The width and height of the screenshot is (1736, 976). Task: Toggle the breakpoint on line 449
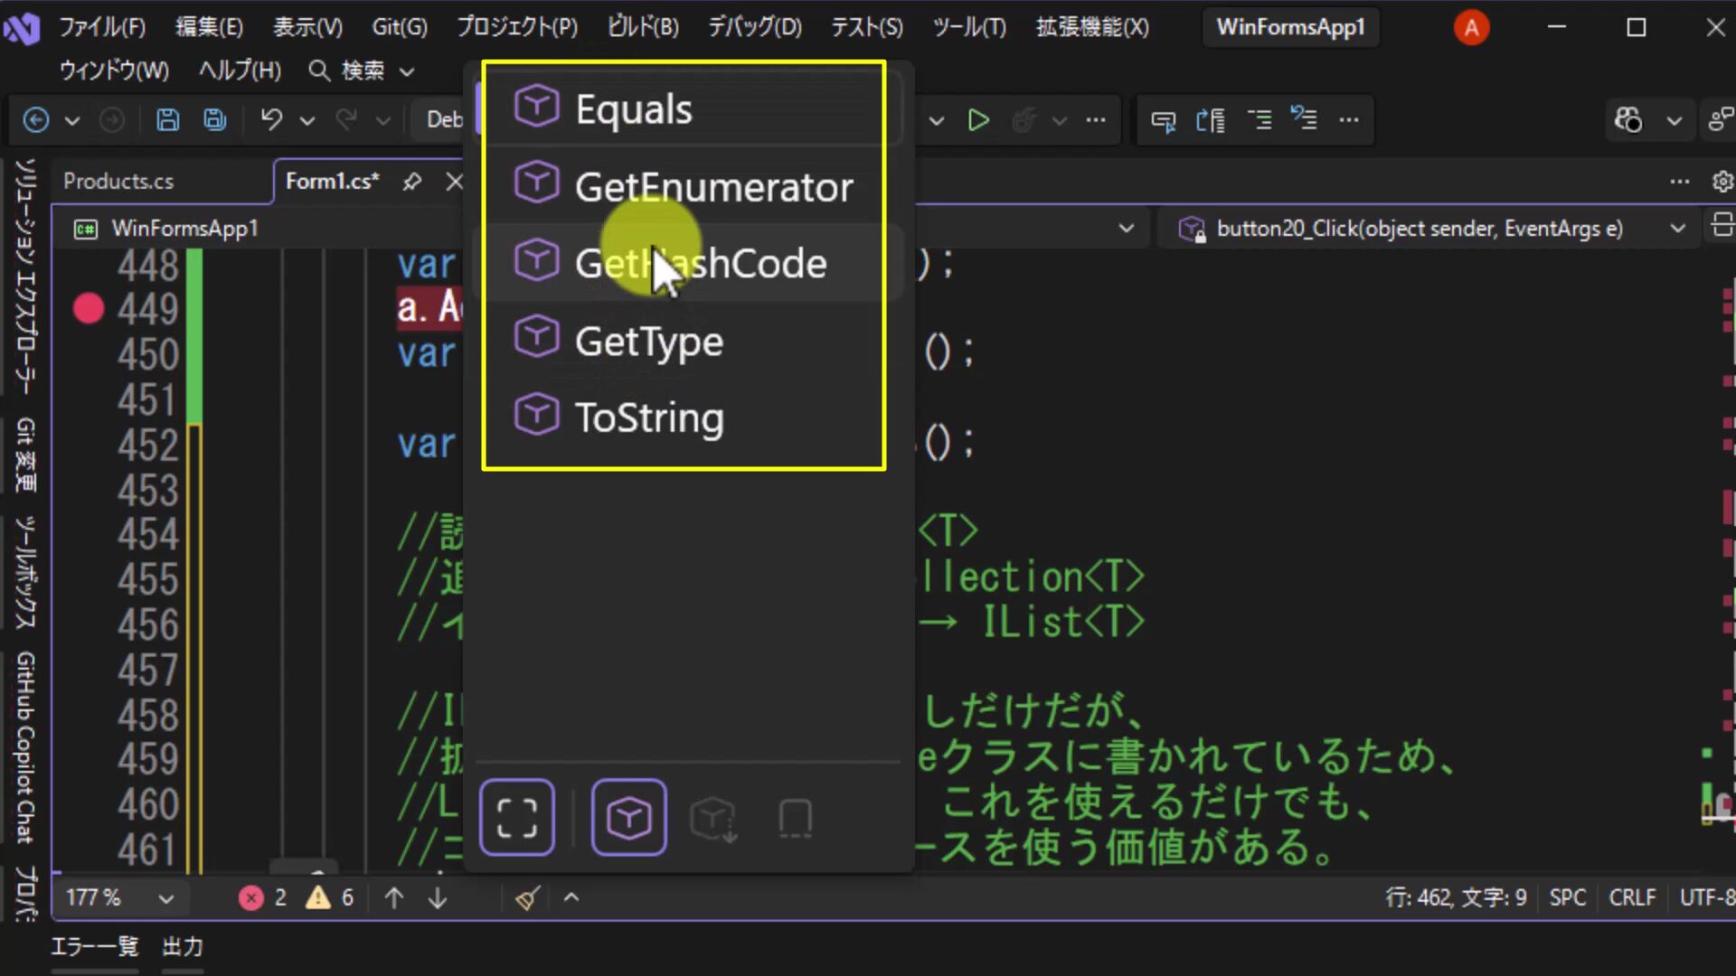tap(89, 308)
